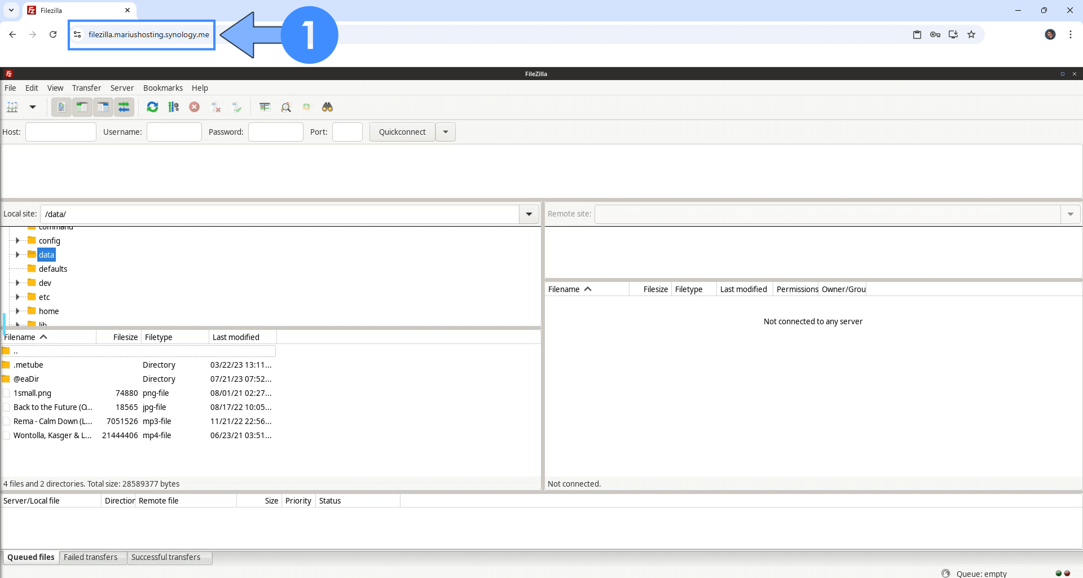
Task: Disconnect from the current server
Action: pos(215,107)
